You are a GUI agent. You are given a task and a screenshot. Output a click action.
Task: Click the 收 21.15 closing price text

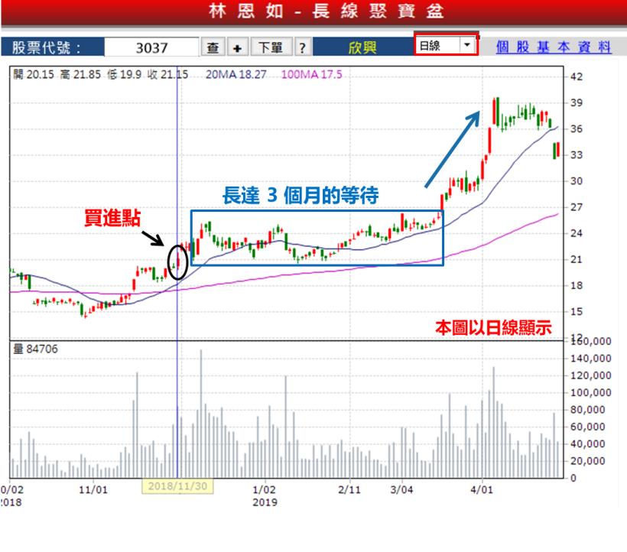(167, 74)
